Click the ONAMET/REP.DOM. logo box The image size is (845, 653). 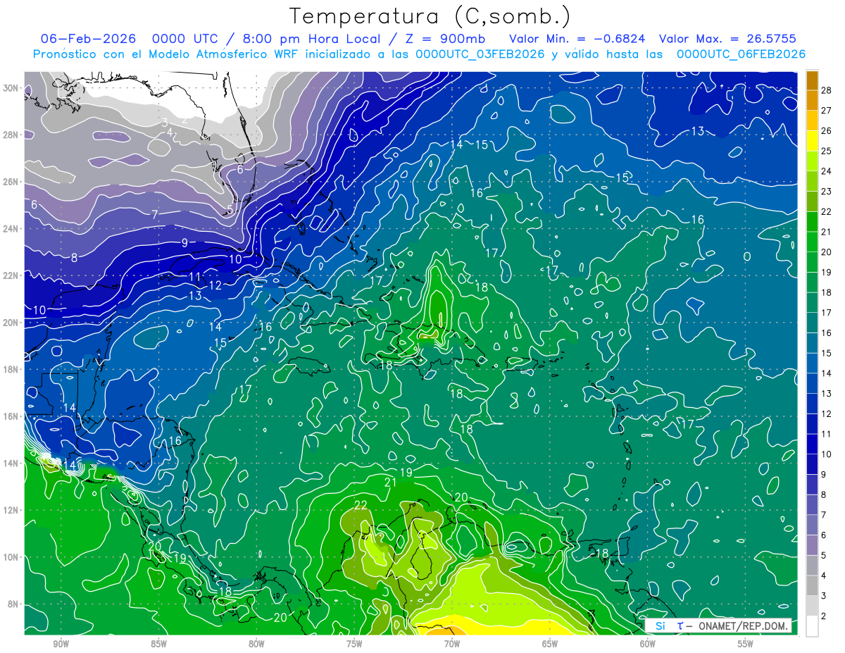[x=718, y=626]
